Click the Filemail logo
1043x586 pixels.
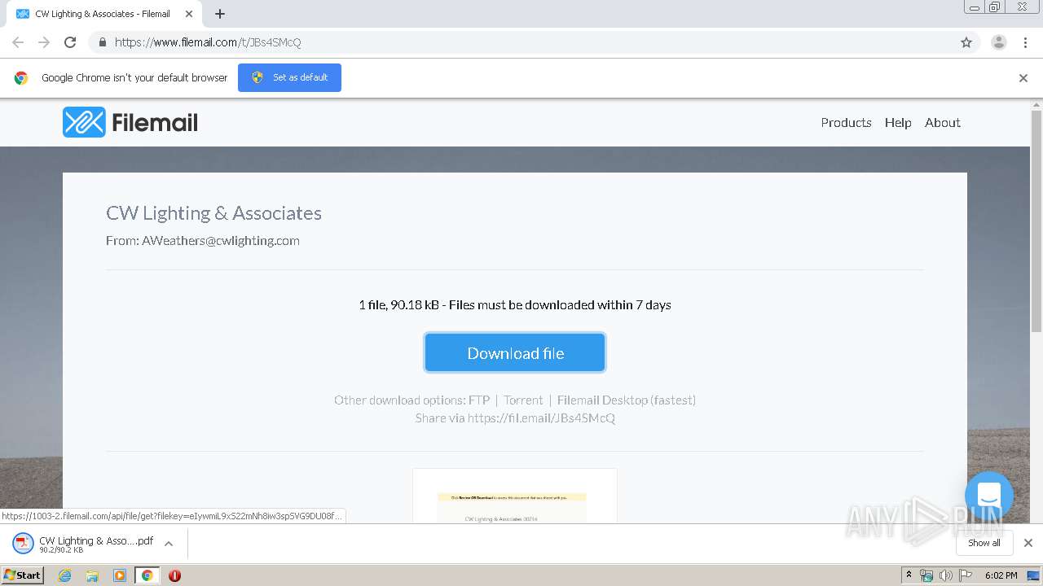coord(130,122)
